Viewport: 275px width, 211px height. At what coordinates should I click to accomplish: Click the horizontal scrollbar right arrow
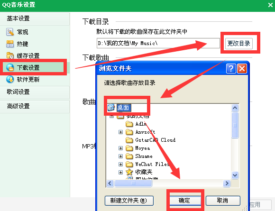click(227, 183)
